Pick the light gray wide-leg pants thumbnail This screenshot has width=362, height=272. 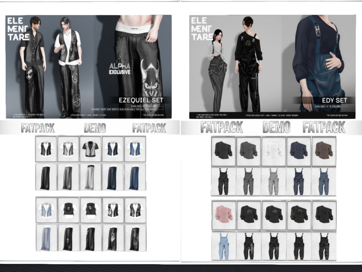[x=90, y=177]
